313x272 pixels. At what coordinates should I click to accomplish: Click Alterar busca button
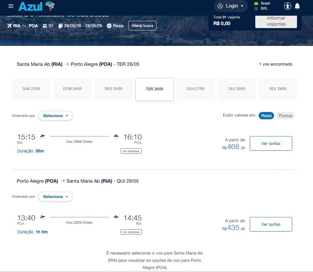click(x=142, y=26)
